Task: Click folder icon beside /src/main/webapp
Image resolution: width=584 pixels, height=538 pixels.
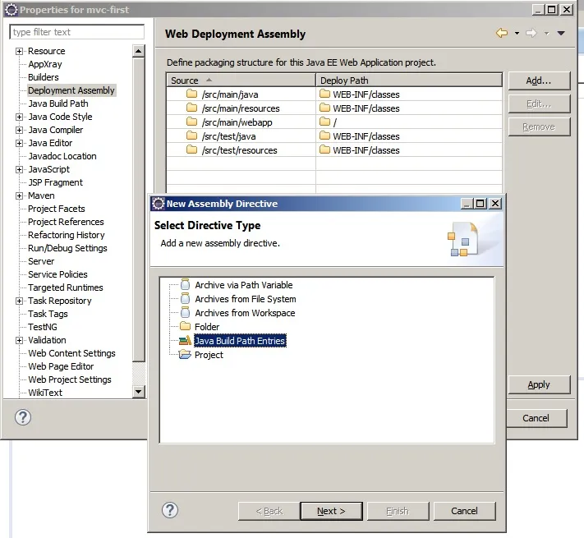Action: (192, 122)
